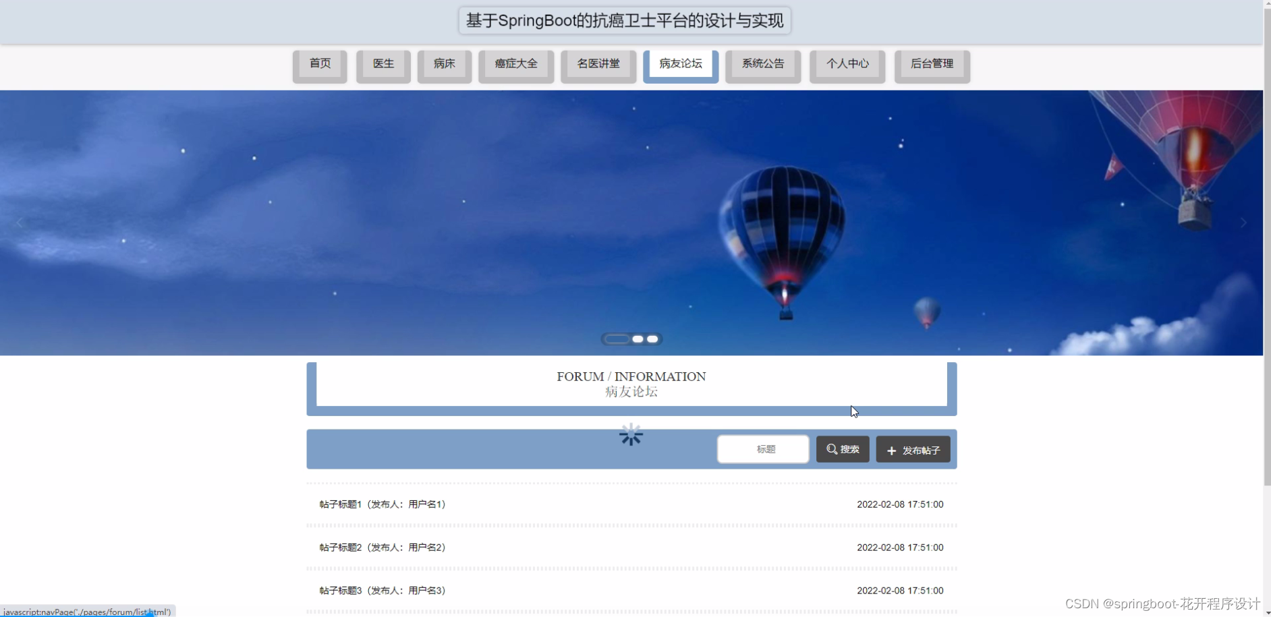
Task: Switch to the 首页 tab
Action: pos(319,64)
